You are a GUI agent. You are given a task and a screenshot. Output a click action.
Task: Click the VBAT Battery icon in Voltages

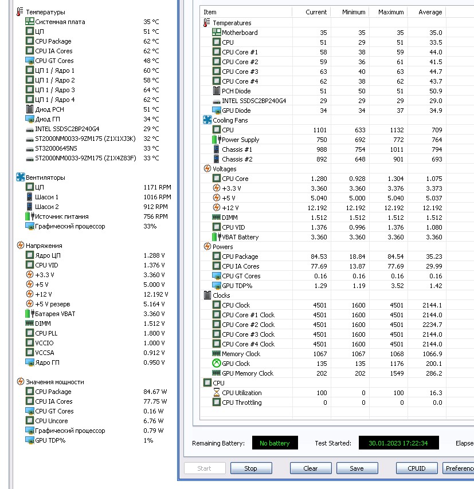point(217,236)
